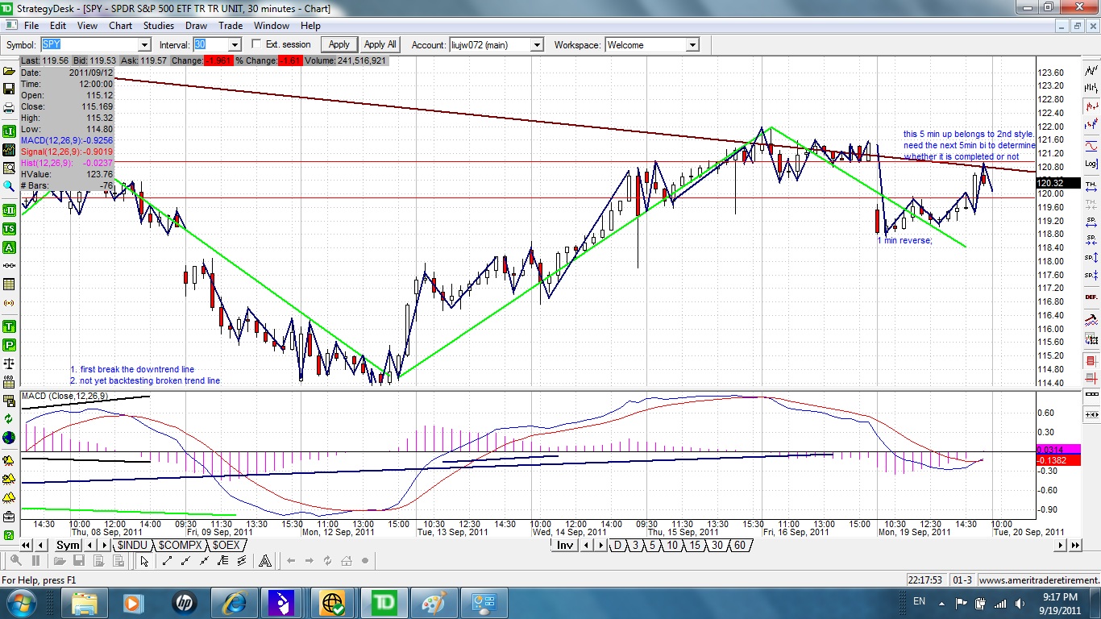Screen dimensions: 1101x619
Task: Click the open folder icon in left sidebar
Action: [x=9, y=70]
